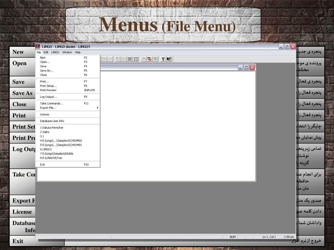334x250 pixels.
Task: Open the File menu
Action: tap(39, 52)
